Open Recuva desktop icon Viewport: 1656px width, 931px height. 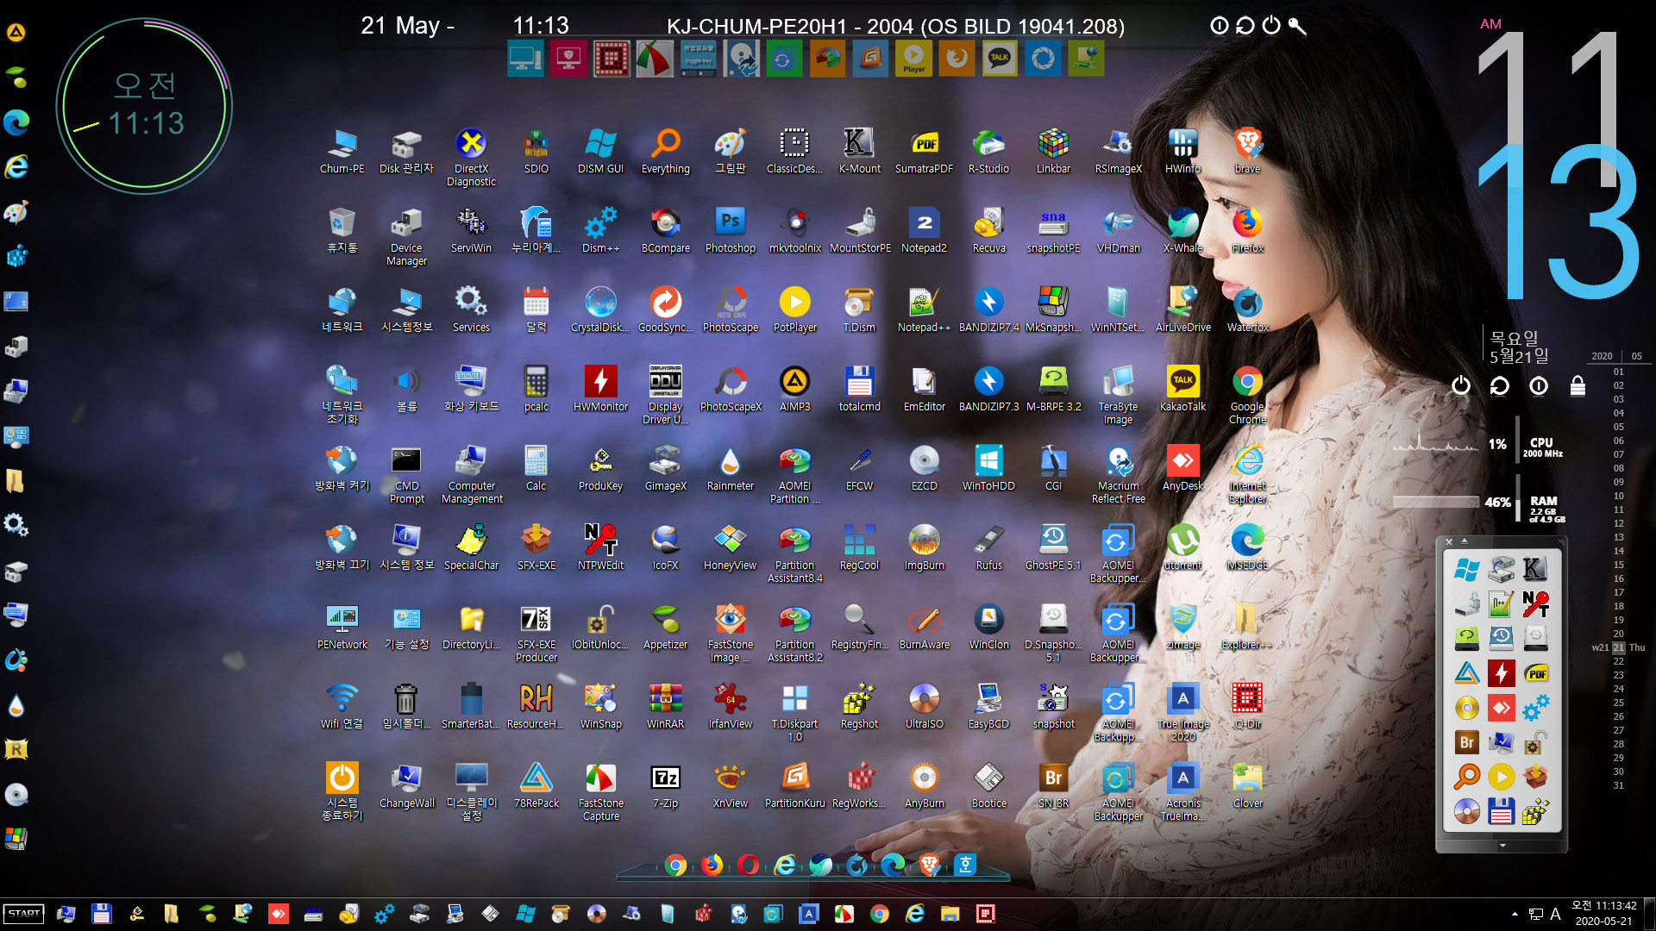click(988, 231)
